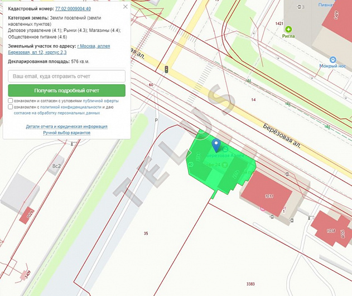This screenshot has width=352, height=296.
Task: Check the public offer agreement checkbox
Action: pos(11,100)
